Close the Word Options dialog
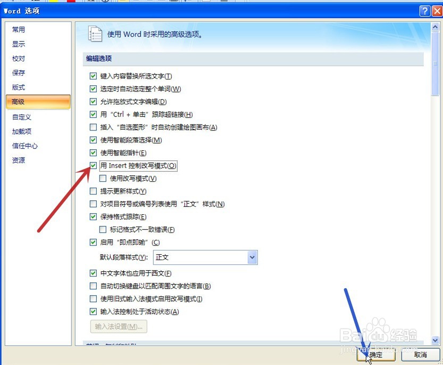 (x=437, y=11)
